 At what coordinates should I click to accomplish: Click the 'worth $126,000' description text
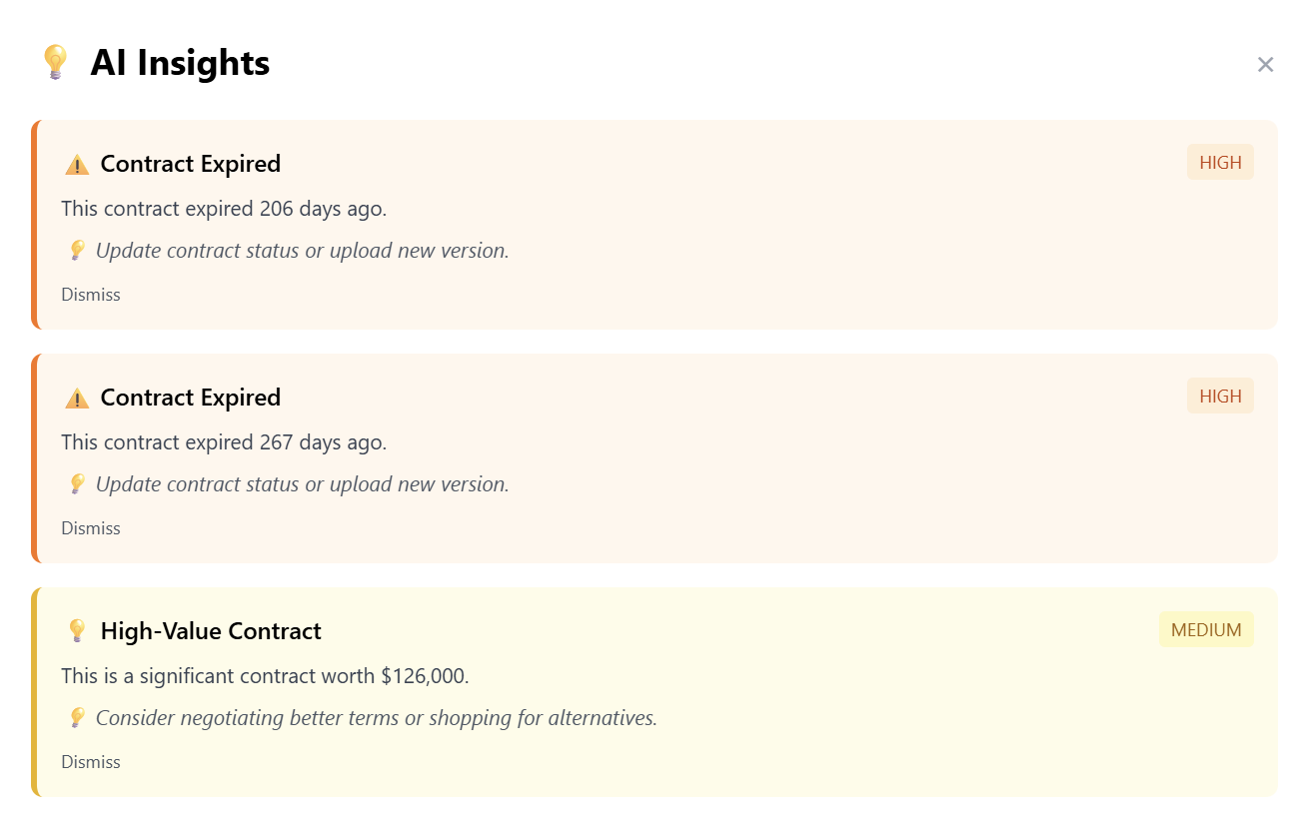265,676
